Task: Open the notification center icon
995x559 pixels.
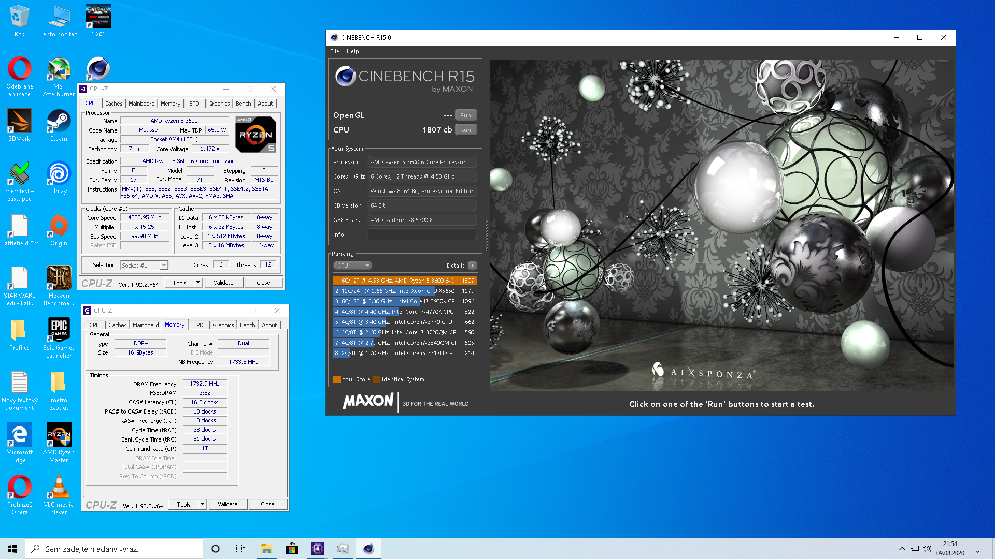Action: [978, 549]
